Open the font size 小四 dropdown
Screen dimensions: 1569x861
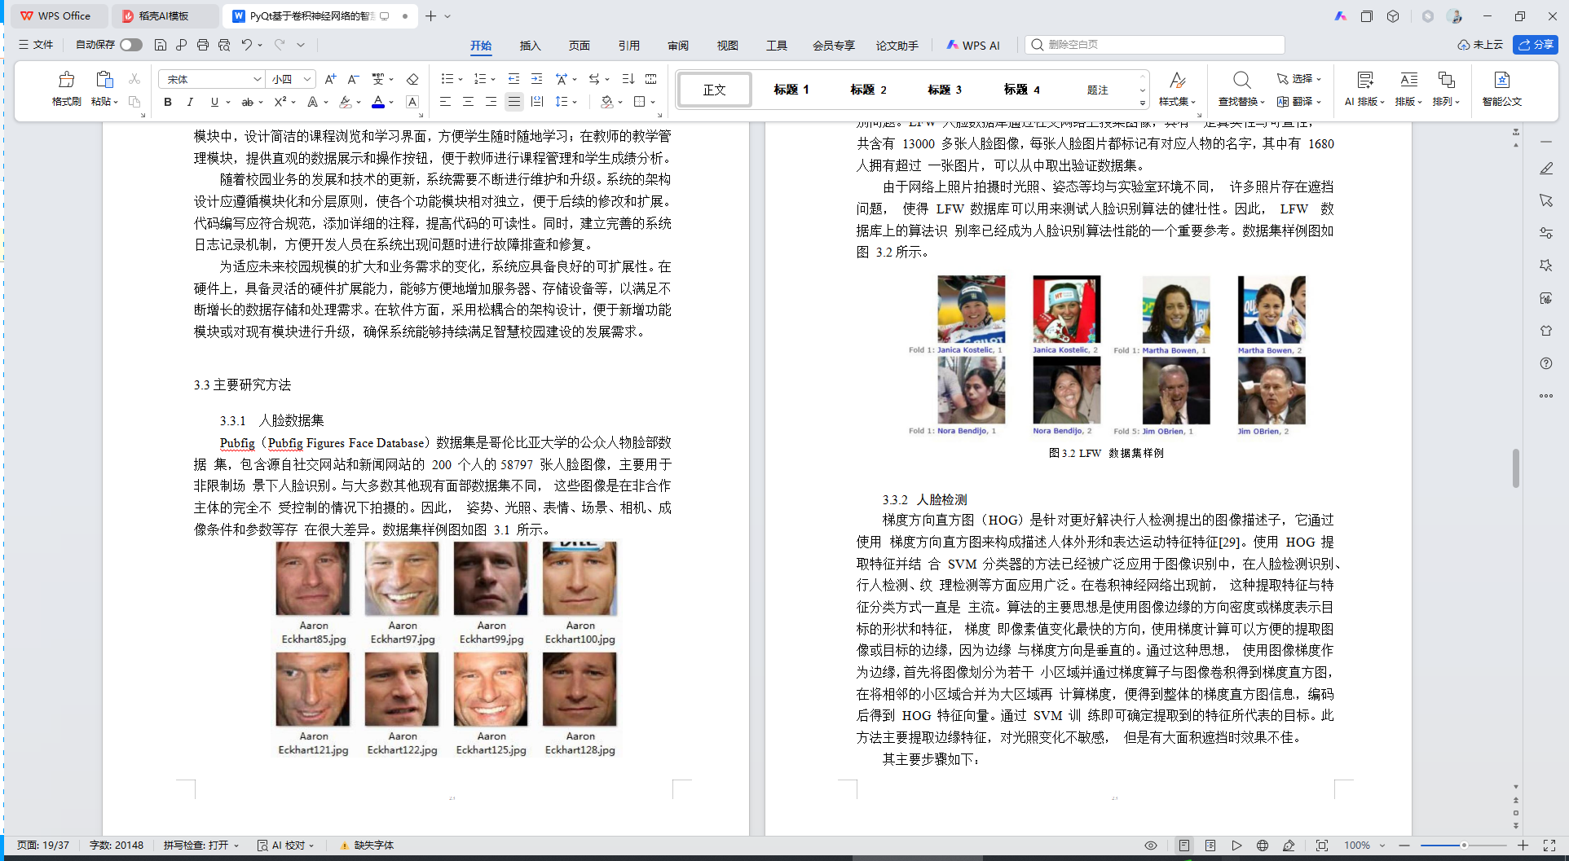tap(306, 79)
